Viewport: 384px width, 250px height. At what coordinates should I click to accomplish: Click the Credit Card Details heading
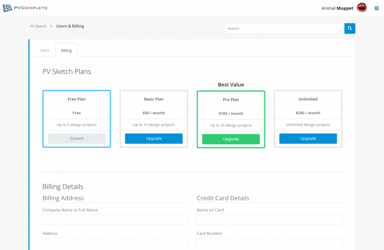(223, 198)
